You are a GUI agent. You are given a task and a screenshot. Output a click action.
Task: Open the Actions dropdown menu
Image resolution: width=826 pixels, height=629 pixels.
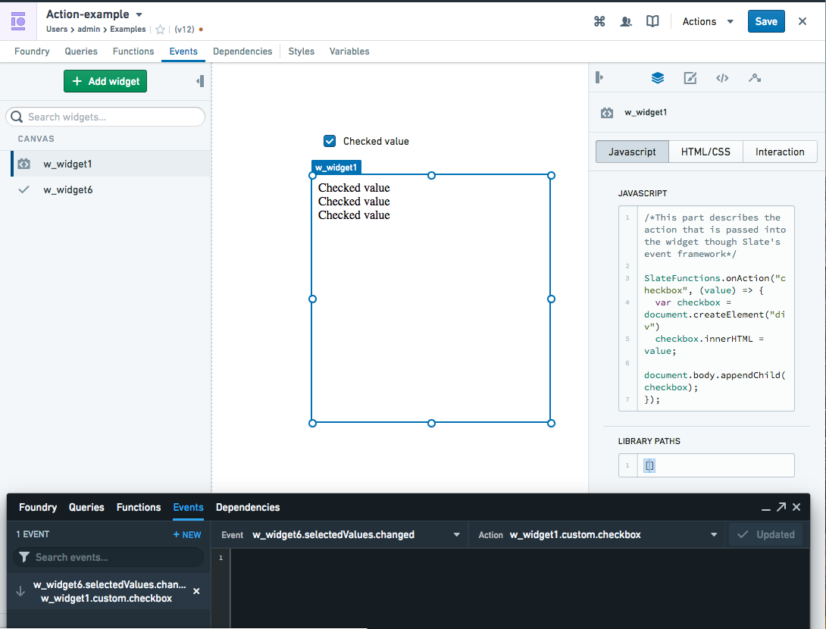708,22
